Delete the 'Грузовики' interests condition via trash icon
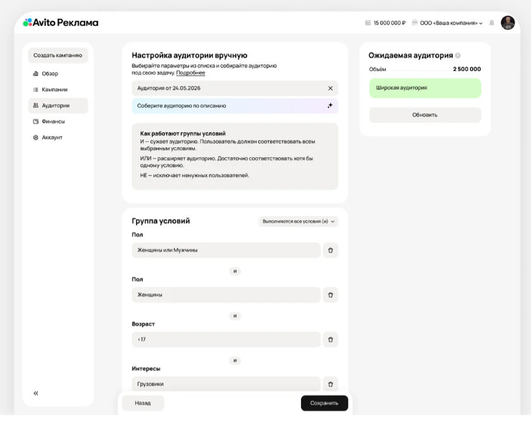Image resolution: width=531 pixels, height=426 pixels. (330, 384)
